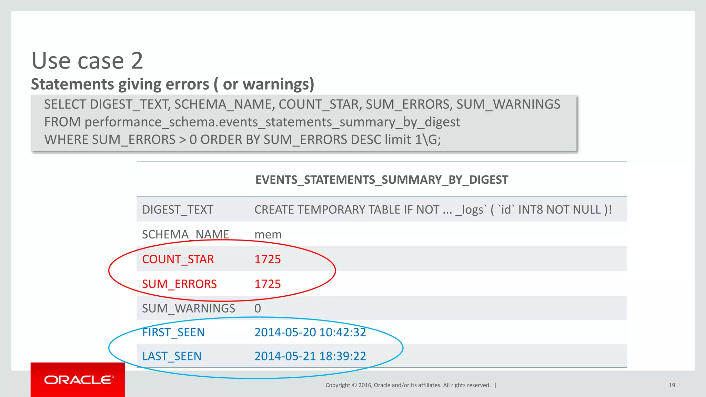This screenshot has height=397, width=706.
Task: Click the 'Statements giving errors' subtitle
Action: coord(172,84)
